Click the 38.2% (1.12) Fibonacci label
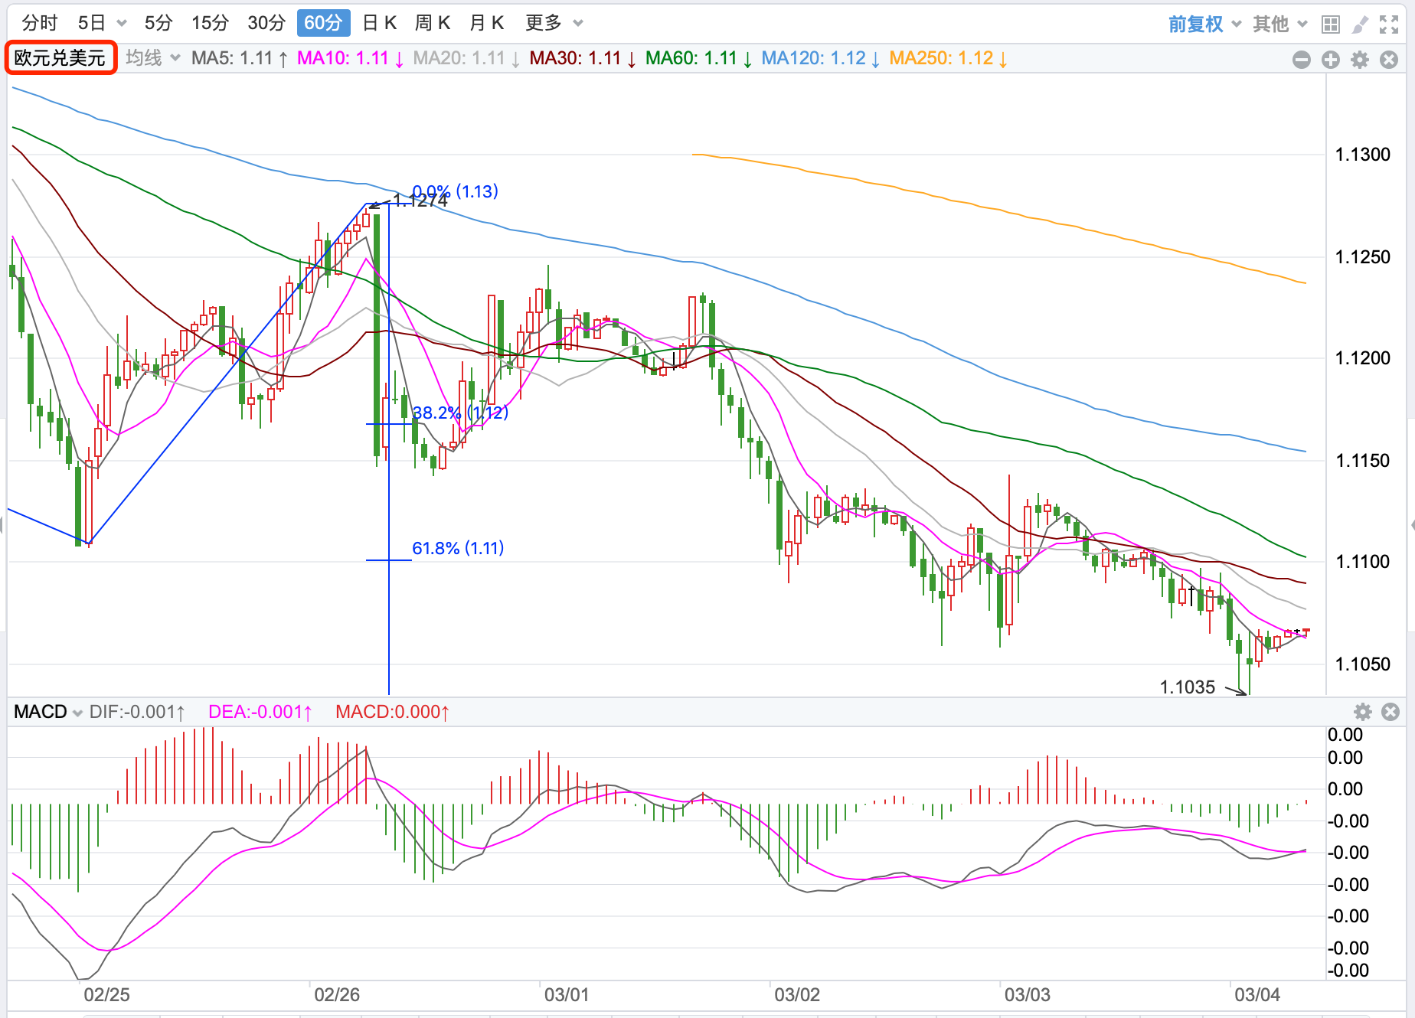This screenshot has width=1415, height=1018. point(460,413)
